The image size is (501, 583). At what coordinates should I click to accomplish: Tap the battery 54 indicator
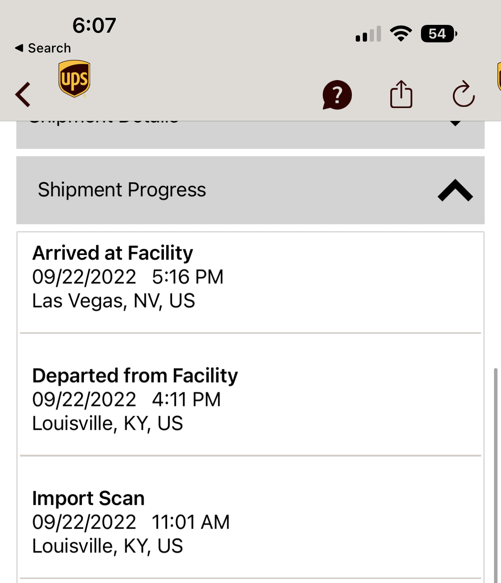439,34
